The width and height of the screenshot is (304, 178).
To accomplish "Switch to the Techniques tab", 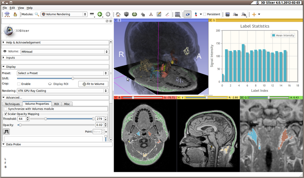I will pos(12,104).
